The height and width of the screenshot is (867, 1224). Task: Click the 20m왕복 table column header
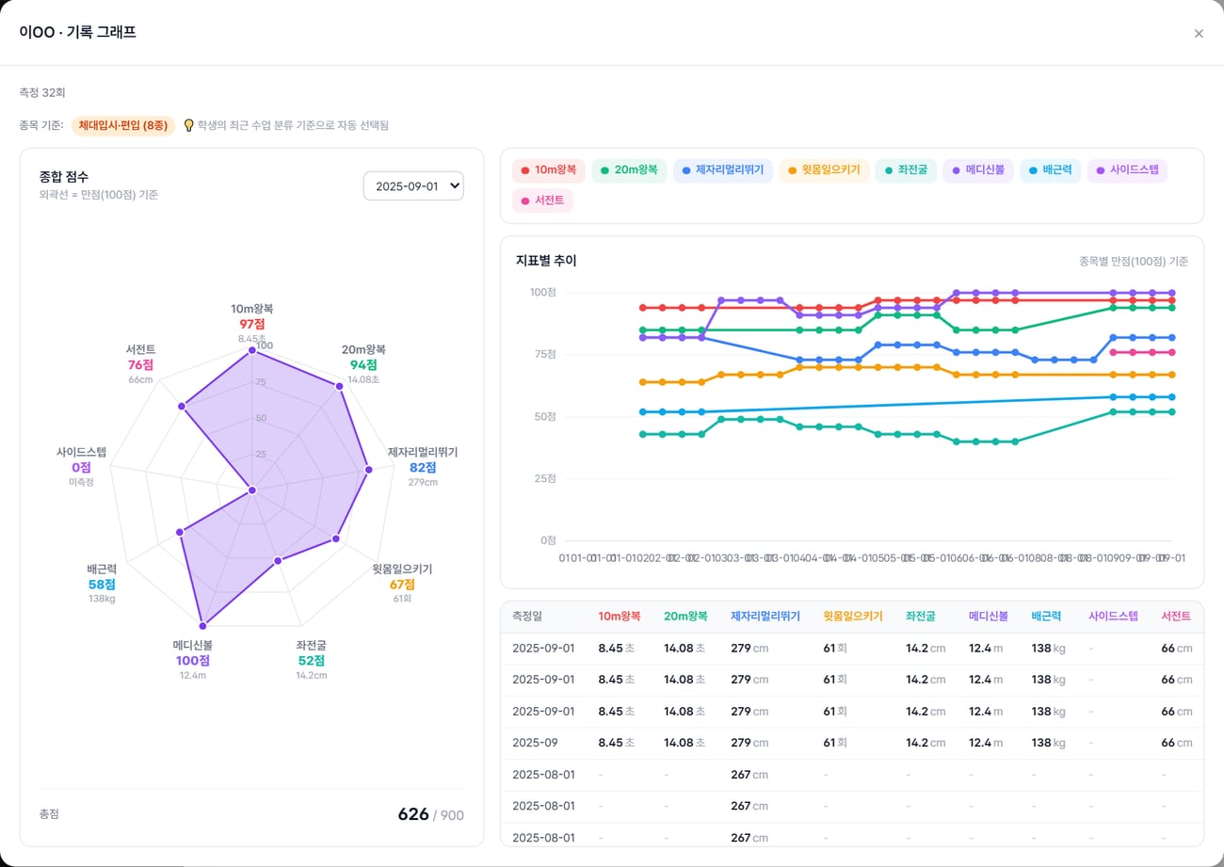click(x=685, y=617)
